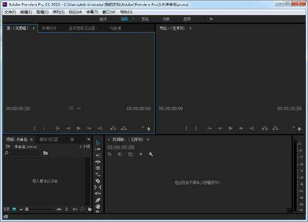Switch to the 效果 workspace tab
The image size is (308, 222).
pyautogui.click(x=166, y=19)
